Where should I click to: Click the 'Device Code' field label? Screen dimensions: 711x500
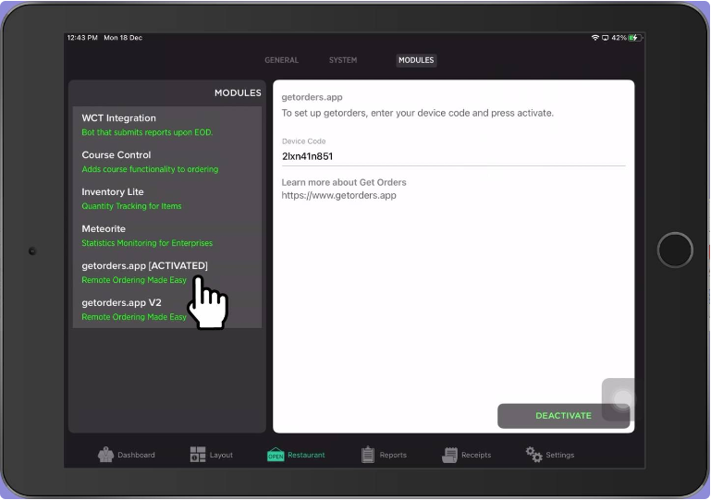point(304,141)
